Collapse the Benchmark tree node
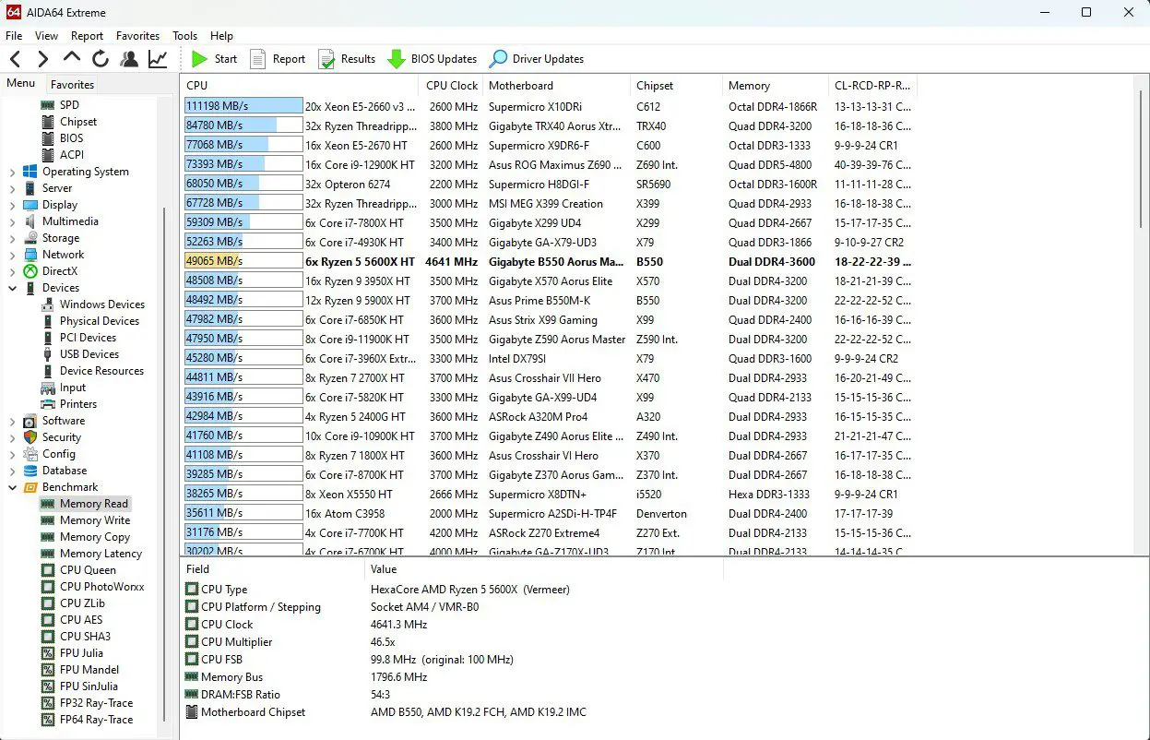This screenshot has height=740, width=1150. click(x=12, y=487)
